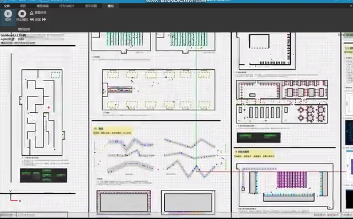Image resolution: width=353 pixels, height=219 pixels.
Task: Click the Bandicam watermark link
Action: pos(176,1)
